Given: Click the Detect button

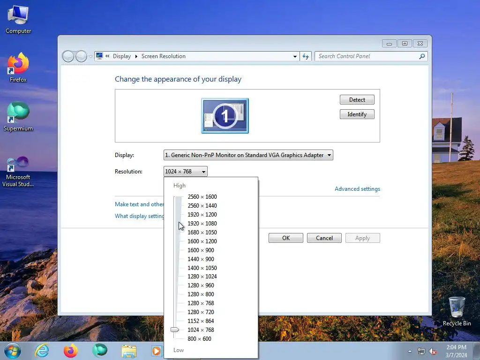Looking at the screenshot, I should (357, 100).
